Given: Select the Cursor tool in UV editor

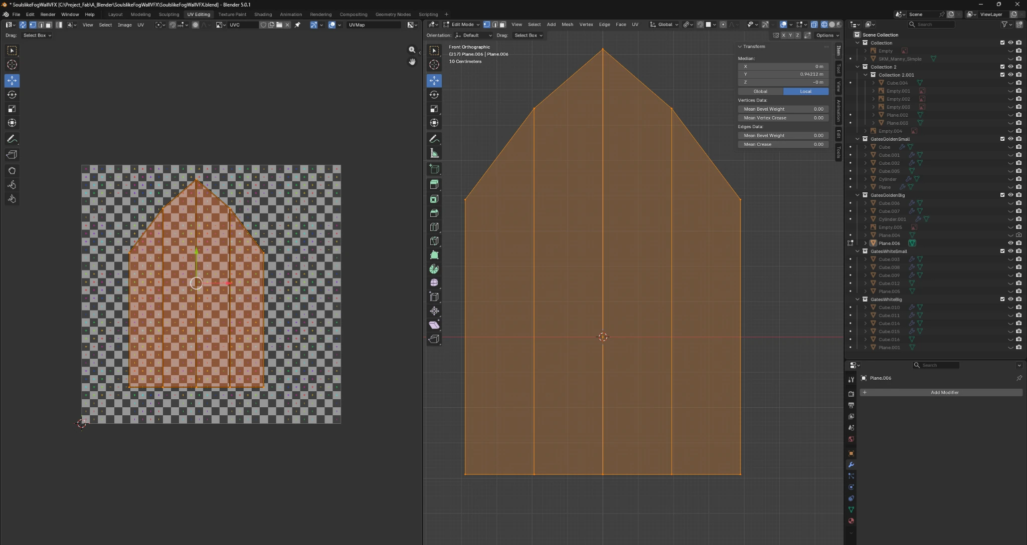Looking at the screenshot, I should coord(12,65).
